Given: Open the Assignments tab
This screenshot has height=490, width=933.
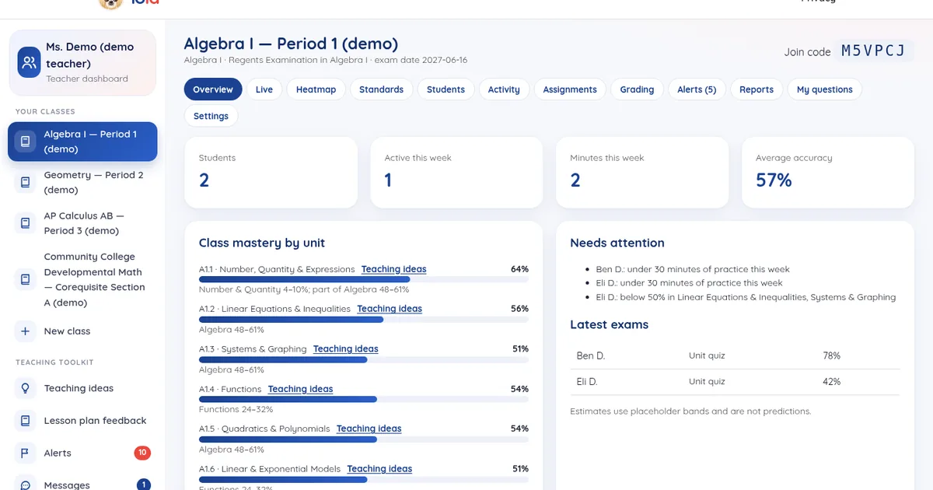Looking at the screenshot, I should click(570, 89).
